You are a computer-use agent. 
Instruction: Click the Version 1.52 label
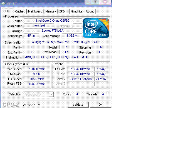tap(31, 105)
